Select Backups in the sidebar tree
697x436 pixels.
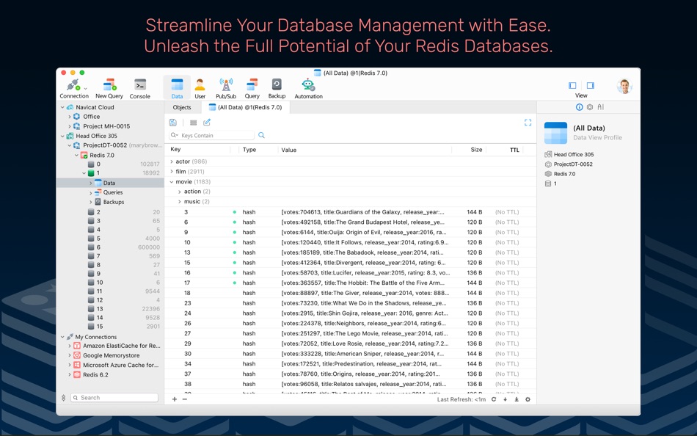pos(114,202)
